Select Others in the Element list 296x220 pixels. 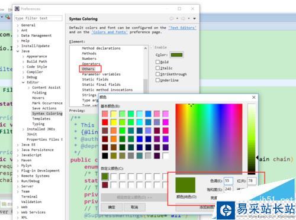coord(88,69)
